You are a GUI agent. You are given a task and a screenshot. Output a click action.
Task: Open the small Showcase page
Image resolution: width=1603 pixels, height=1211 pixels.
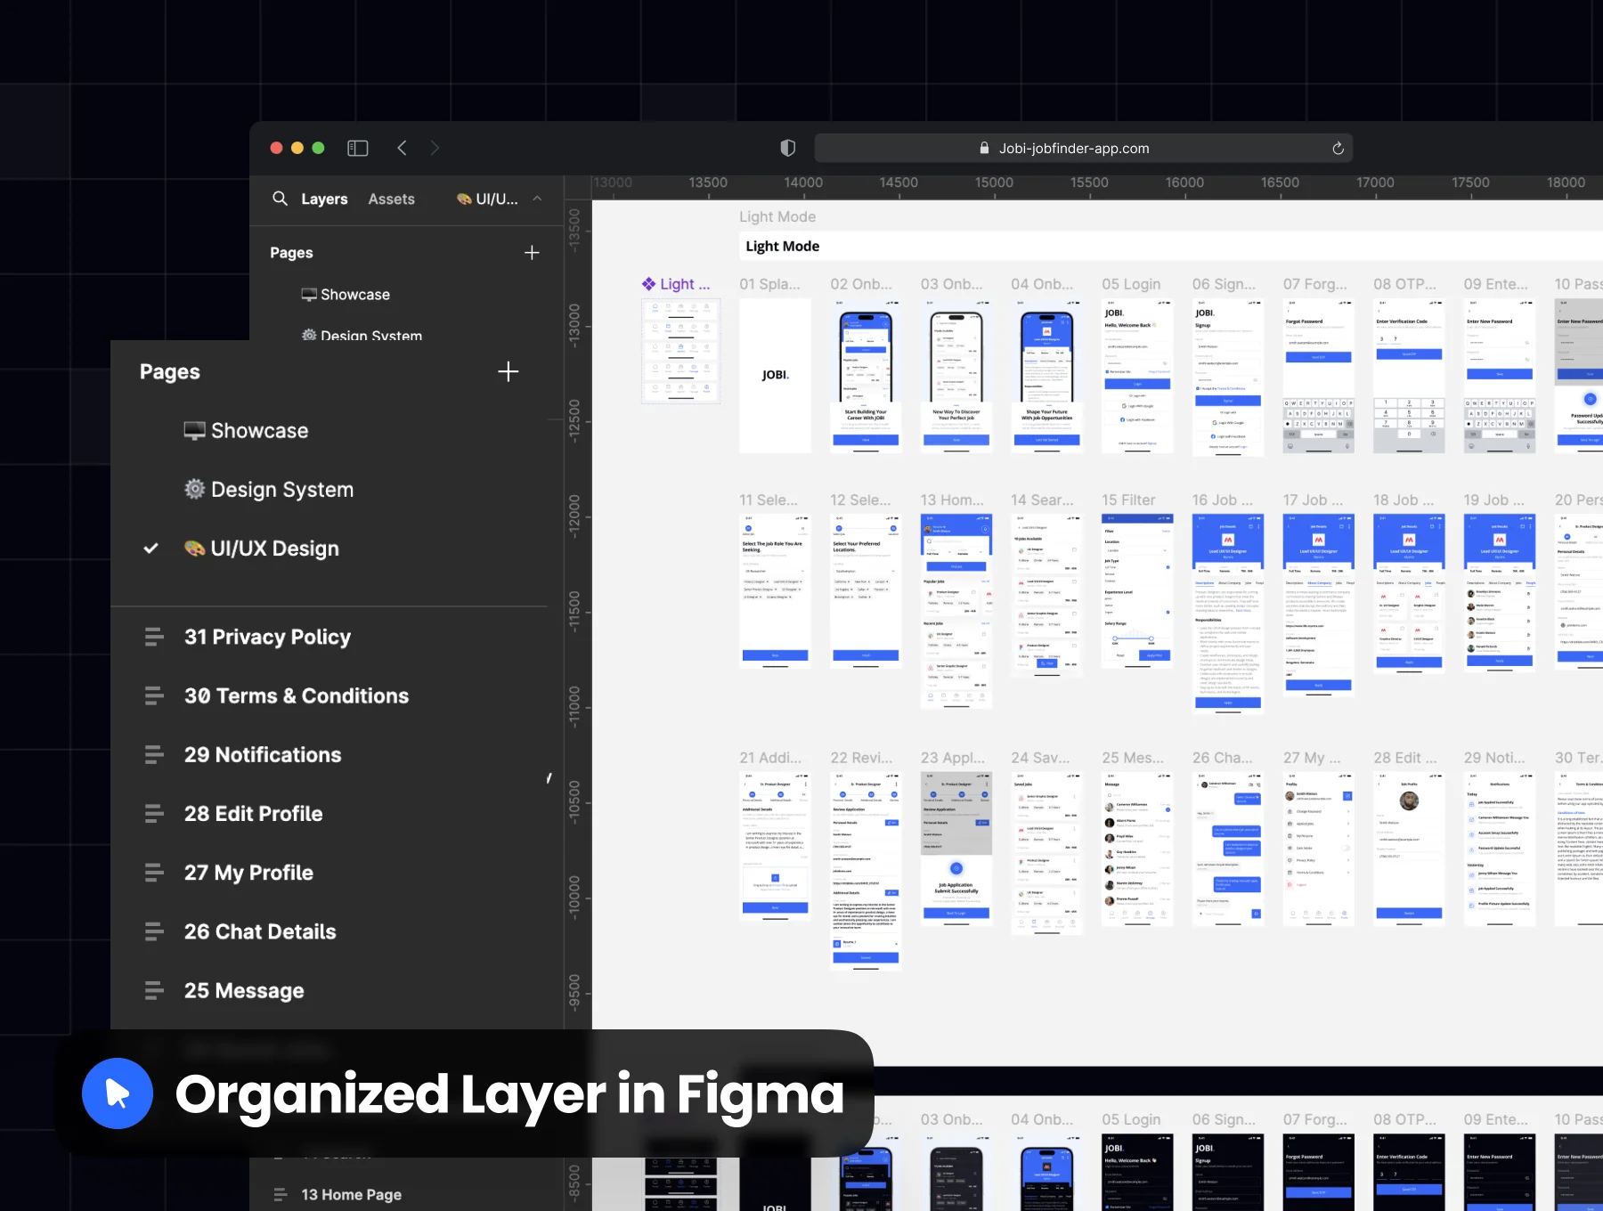coord(346,295)
